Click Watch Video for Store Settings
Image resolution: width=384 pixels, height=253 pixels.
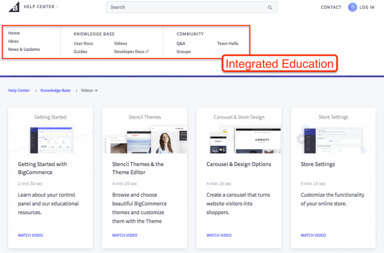(x=313, y=235)
